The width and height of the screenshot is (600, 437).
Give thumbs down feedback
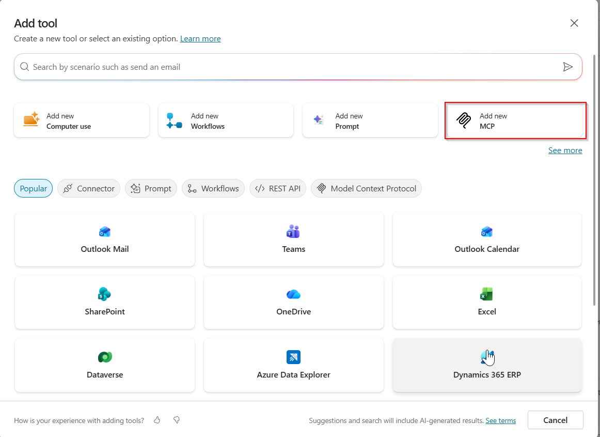(177, 420)
